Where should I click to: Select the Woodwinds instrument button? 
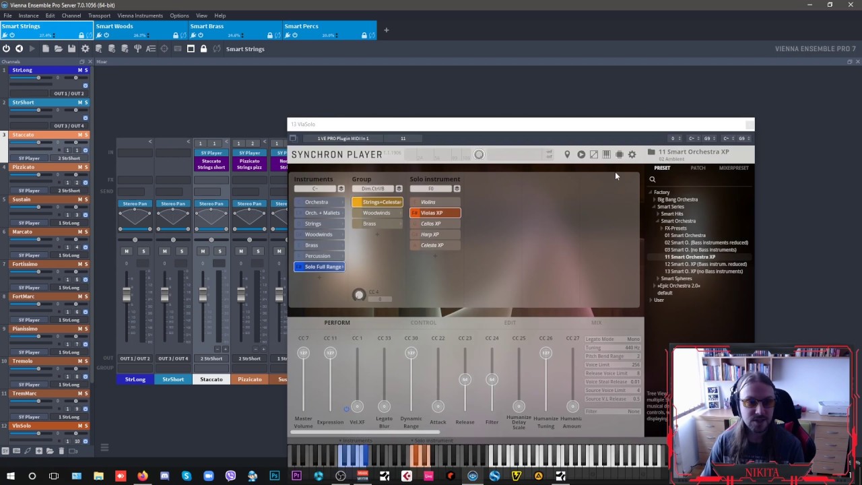319,234
